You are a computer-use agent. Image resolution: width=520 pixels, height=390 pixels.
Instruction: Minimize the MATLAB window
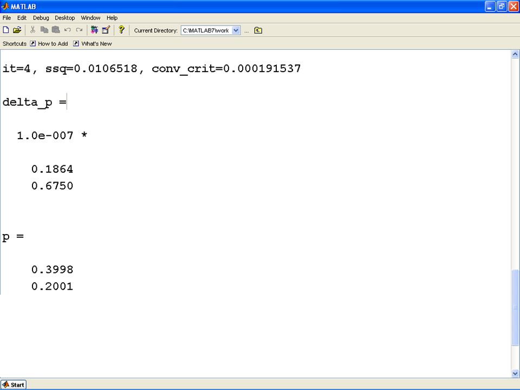490,6
